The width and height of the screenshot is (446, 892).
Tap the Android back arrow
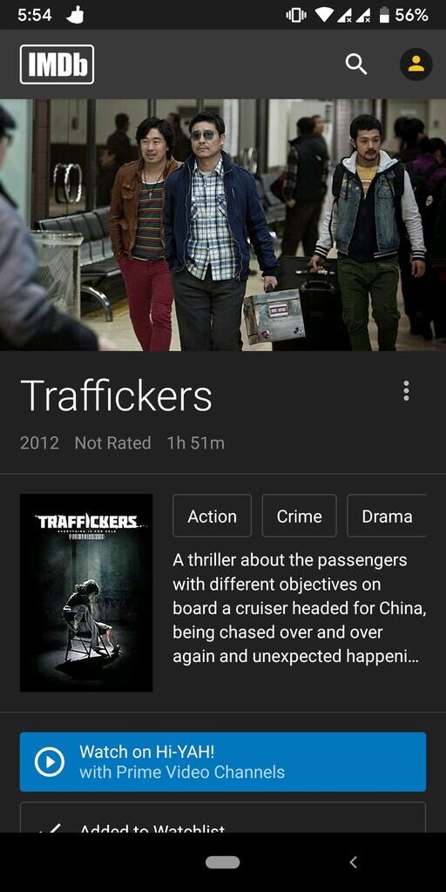pyautogui.click(x=353, y=862)
